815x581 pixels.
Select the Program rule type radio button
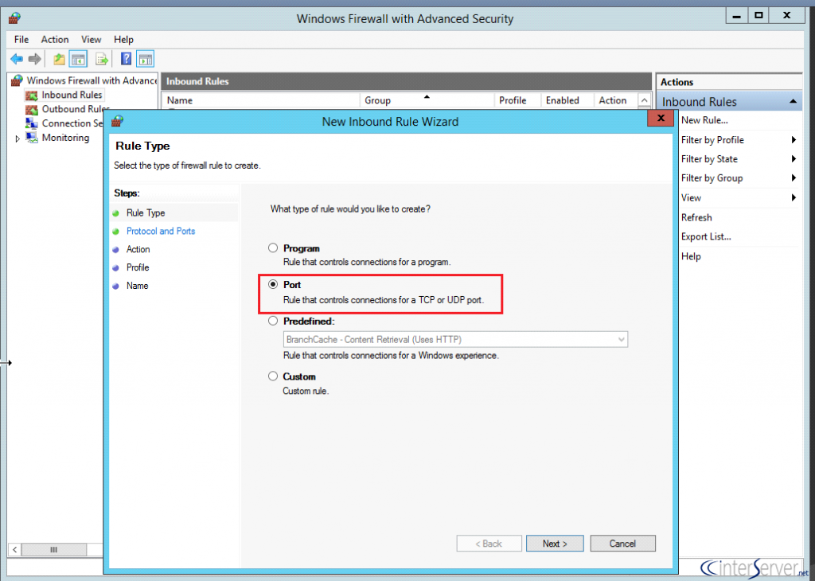tap(273, 248)
